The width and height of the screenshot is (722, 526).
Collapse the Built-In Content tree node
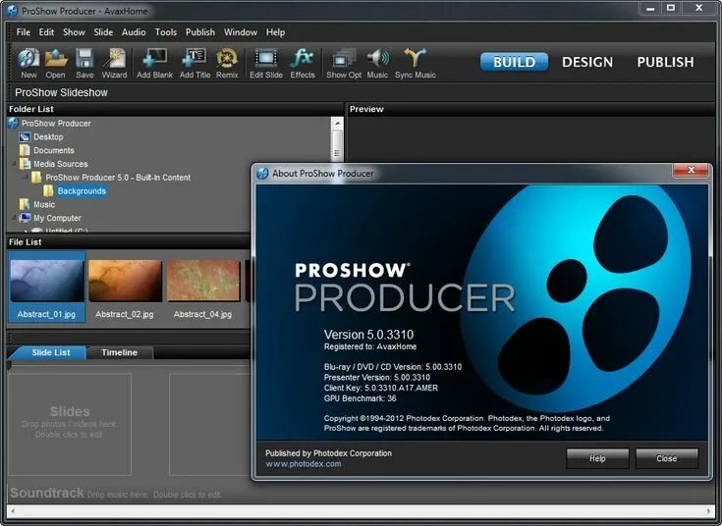pos(26,177)
